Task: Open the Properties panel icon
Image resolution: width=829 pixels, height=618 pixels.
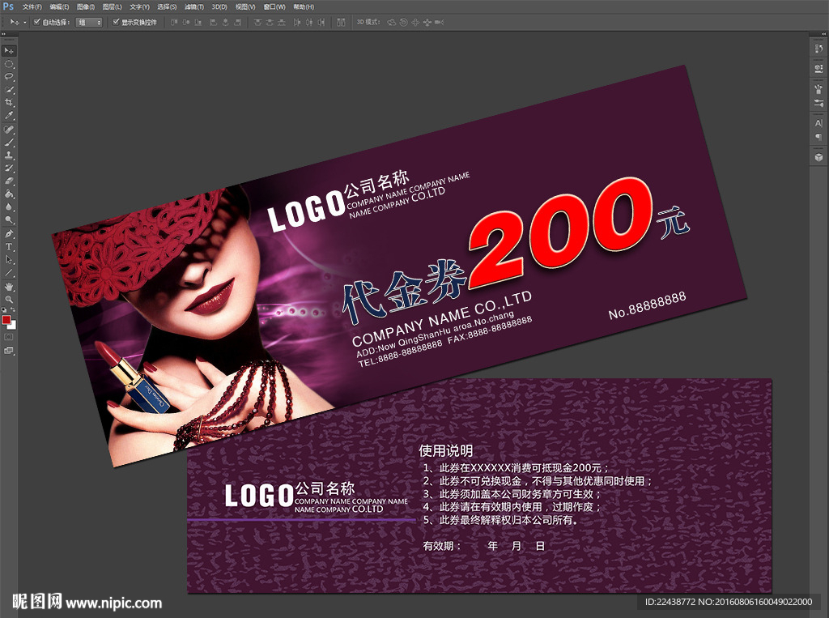Action: click(818, 69)
